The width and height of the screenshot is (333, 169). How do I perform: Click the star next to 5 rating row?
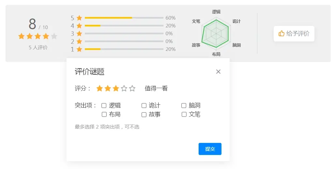coord(80,18)
